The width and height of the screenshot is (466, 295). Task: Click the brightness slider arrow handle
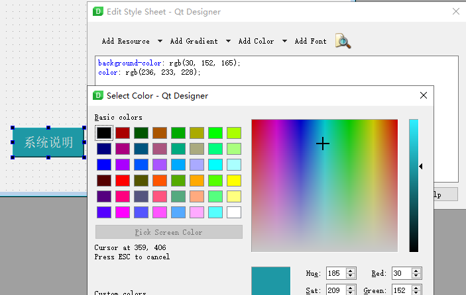(421, 166)
